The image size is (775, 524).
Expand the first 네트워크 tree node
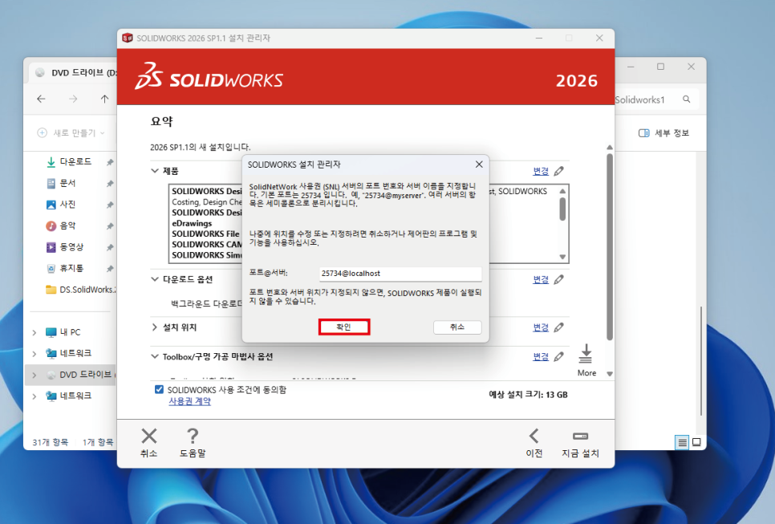[34, 353]
